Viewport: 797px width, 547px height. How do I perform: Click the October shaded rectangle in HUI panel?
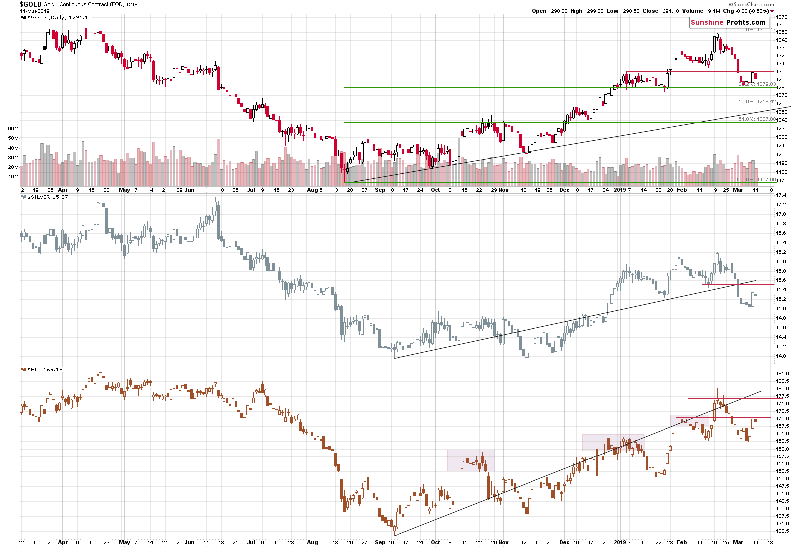[471, 460]
